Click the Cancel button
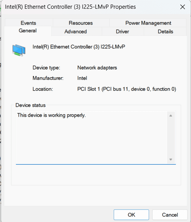The width and height of the screenshot is (191, 222). point(170,215)
